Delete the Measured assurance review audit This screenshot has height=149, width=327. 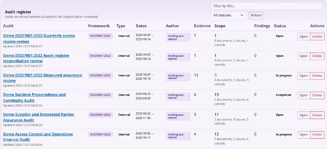tap(317, 76)
